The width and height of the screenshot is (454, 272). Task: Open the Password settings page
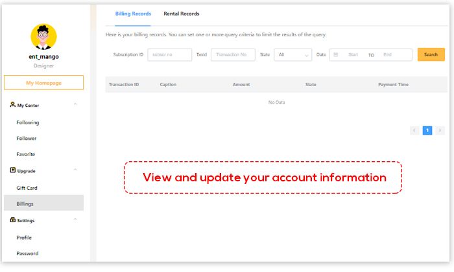point(27,253)
